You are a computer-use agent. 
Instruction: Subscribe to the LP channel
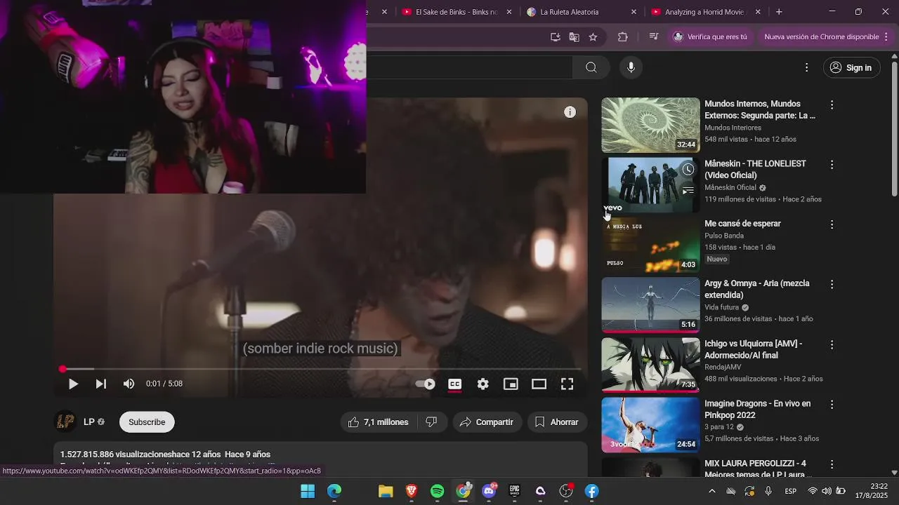[x=147, y=422]
